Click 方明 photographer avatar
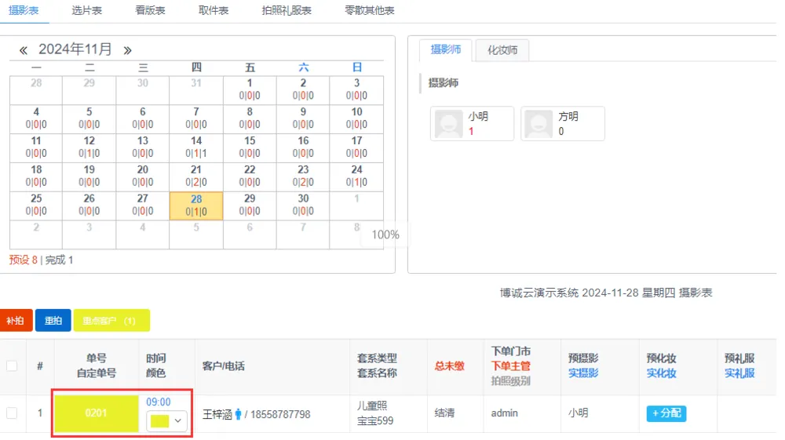The width and height of the screenshot is (785, 440). tap(539, 124)
